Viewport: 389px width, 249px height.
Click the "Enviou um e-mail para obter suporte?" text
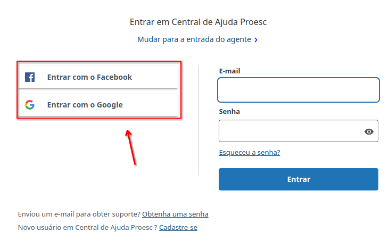79,214
